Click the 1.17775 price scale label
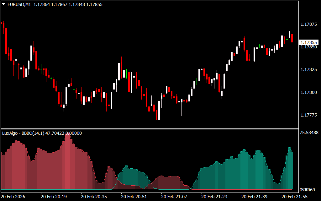The image size is (321, 201). point(308,115)
